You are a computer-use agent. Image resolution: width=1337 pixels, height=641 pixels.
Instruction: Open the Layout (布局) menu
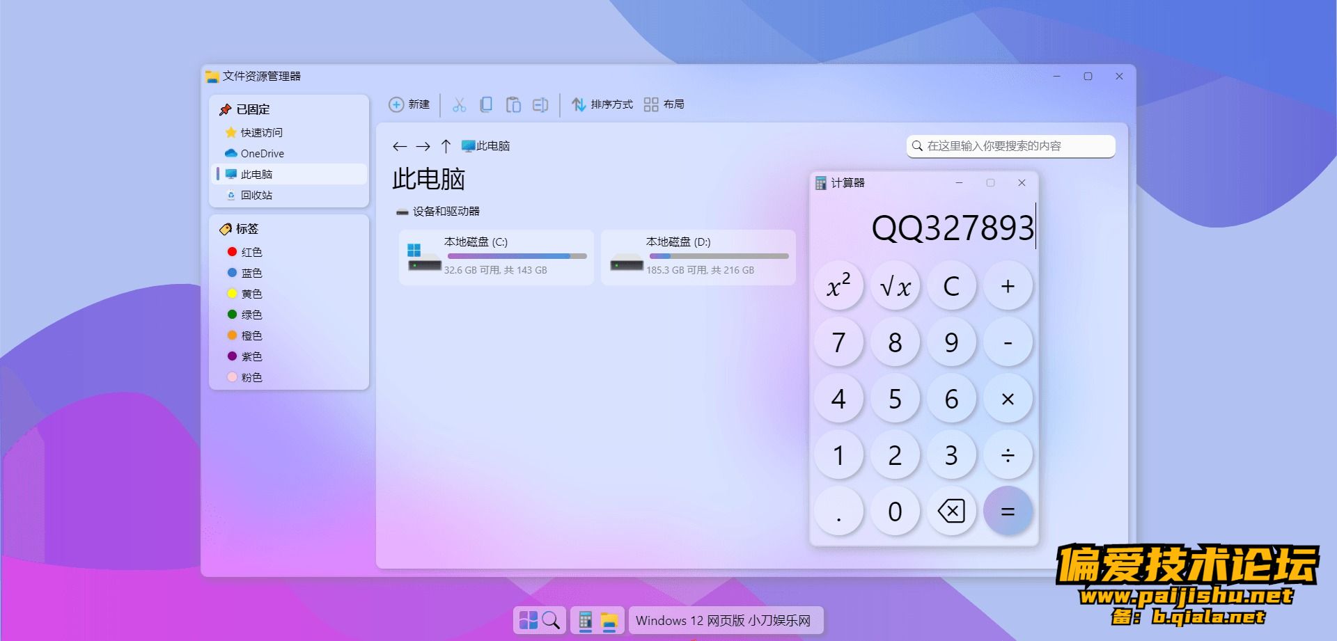tap(664, 104)
